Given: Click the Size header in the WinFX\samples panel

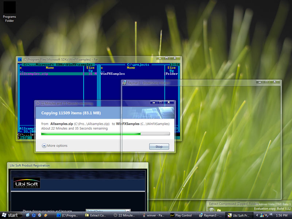Looking at the screenshot, I should click(90, 68).
